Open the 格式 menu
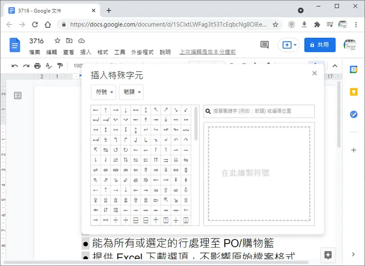365x266 pixels. click(x=103, y=52)
